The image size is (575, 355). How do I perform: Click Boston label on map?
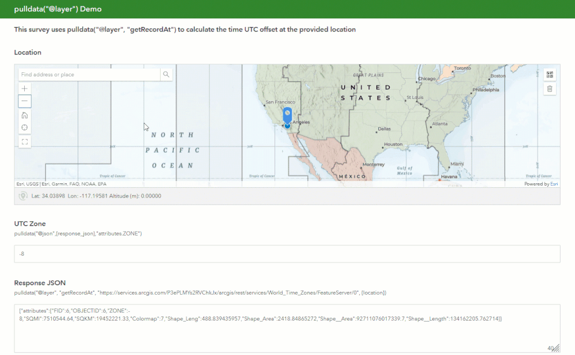[x=498, y=76]
